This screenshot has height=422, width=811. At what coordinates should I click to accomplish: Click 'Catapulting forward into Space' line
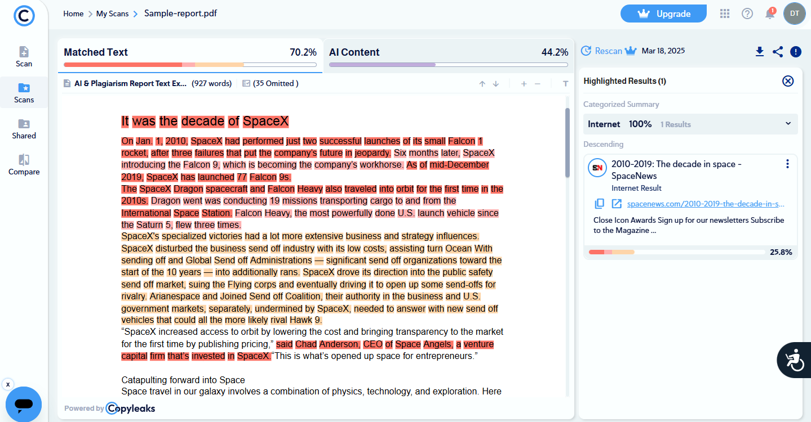[x=183, y=380]
